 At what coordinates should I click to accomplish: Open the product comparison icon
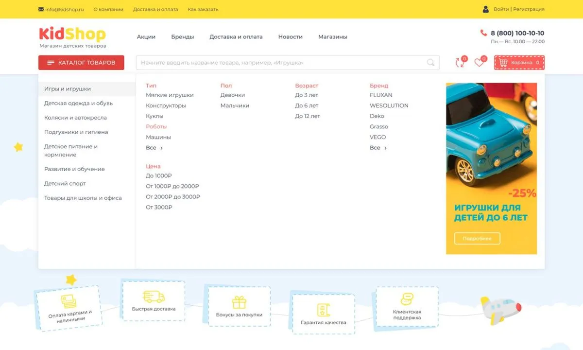tap(459, 63)
